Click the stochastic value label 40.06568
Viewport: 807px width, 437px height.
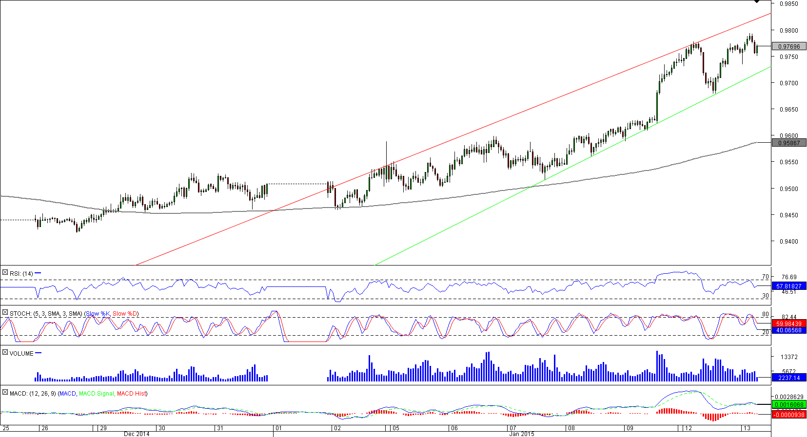[x=789, y=330]
